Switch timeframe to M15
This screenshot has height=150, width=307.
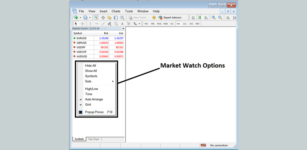159,24
